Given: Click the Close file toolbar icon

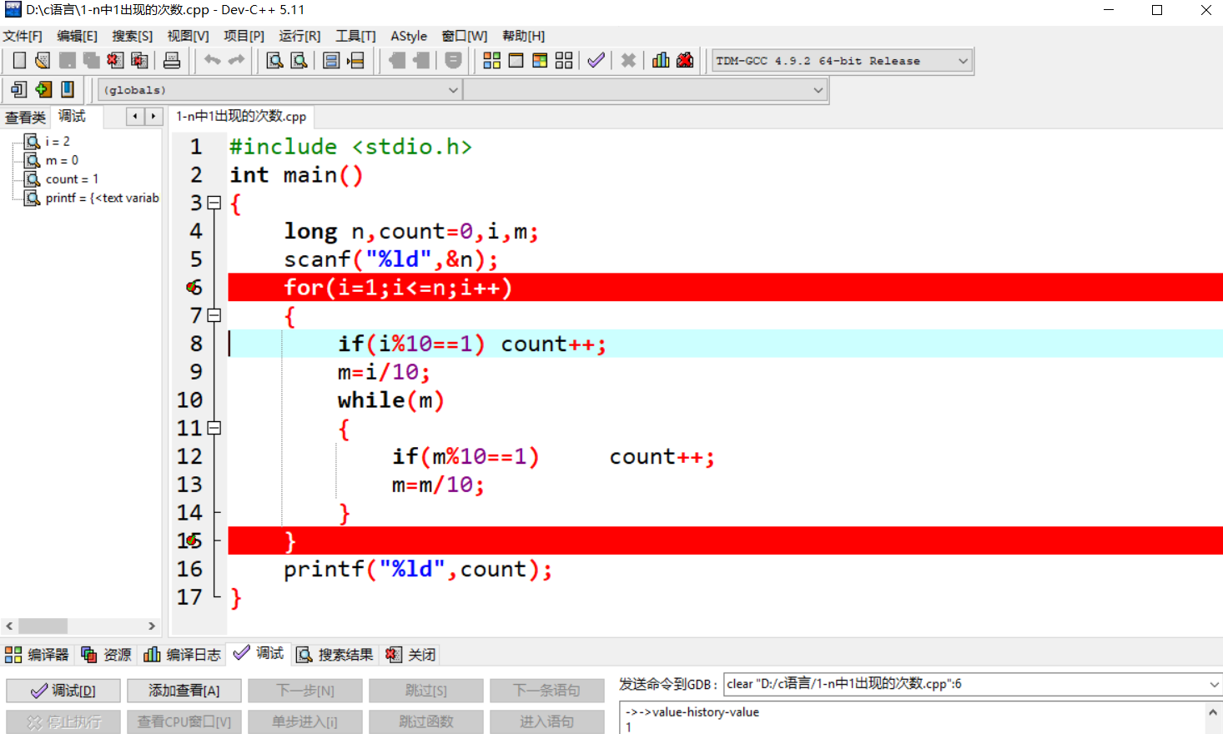Looking at the screenshot, I should pyautogui.click(x=115, y=60).
